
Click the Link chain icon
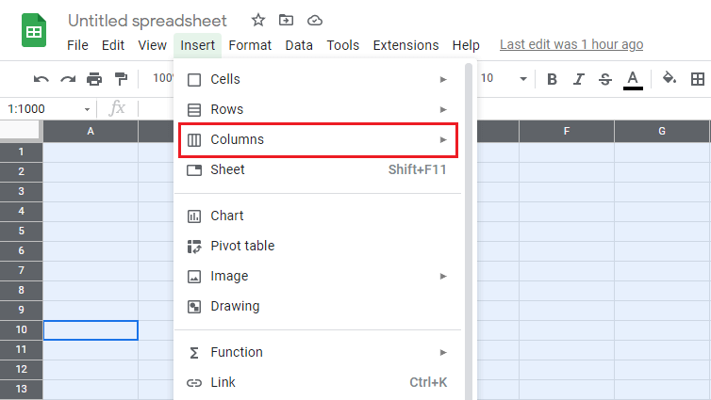pos(194,383)
